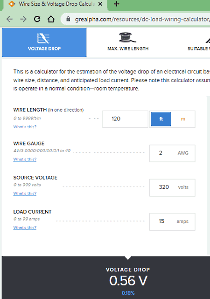Open a new browser tab
Image resolution: width=210 pixels, height=299 pixels.
[117, 4]
